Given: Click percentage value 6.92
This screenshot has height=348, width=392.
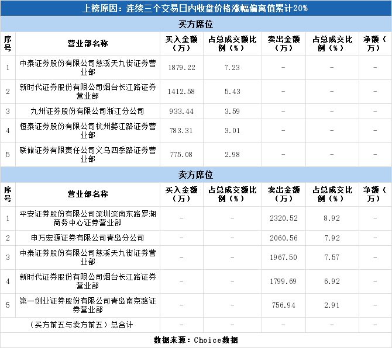Looking at the screenshot, I should pos(332,281).
